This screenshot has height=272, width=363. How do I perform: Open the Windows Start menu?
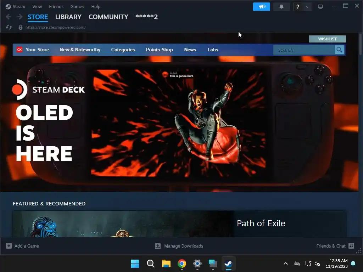135,263
